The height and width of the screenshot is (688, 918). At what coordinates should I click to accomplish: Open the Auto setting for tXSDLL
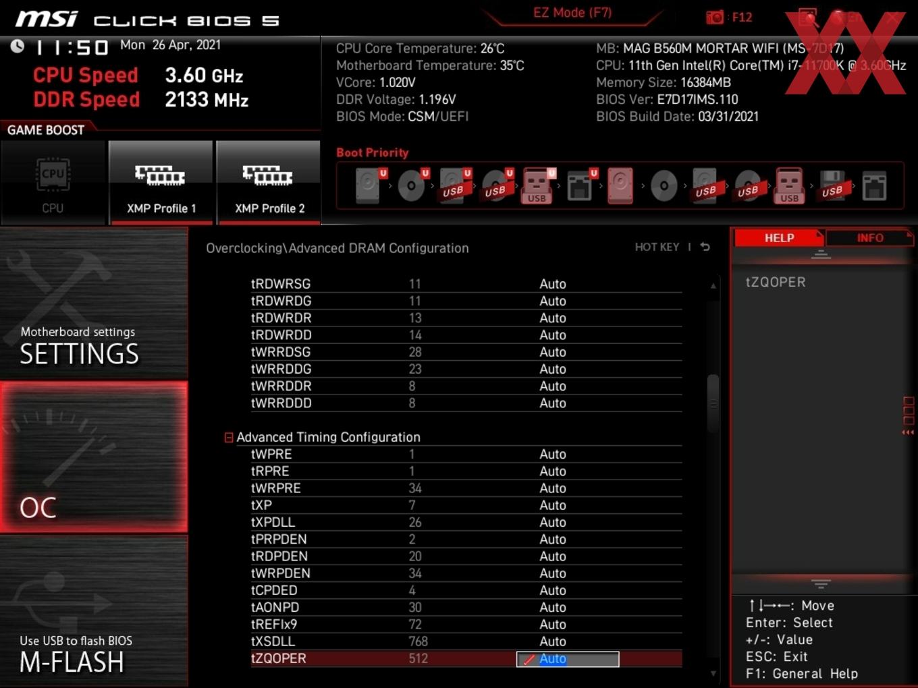pos(553,641)
